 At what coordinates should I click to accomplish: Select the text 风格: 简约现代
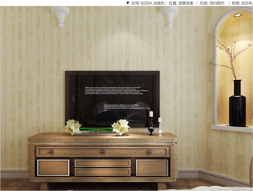(x=212, y=3)
